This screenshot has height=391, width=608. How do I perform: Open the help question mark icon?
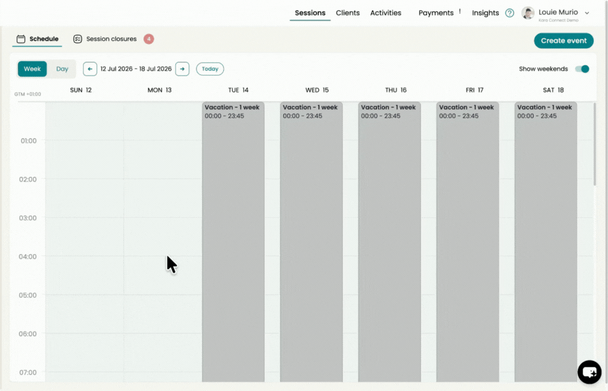tap(510, 13)
